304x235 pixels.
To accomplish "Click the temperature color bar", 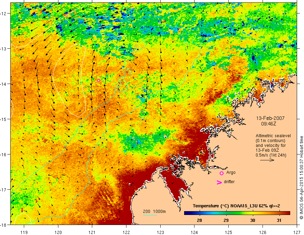I will click(237, 213).
